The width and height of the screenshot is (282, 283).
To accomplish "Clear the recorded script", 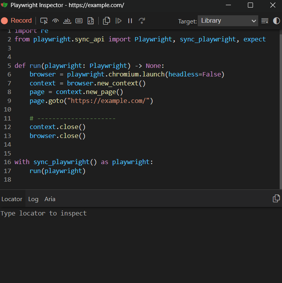I will pos(265,21).
